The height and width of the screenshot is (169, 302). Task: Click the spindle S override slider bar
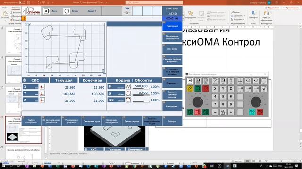(x=141, y=95)
